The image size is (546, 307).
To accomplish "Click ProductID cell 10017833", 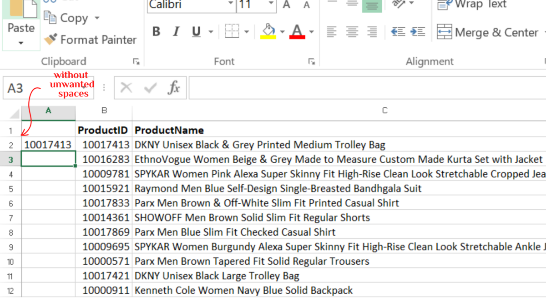I will point(104,203).
